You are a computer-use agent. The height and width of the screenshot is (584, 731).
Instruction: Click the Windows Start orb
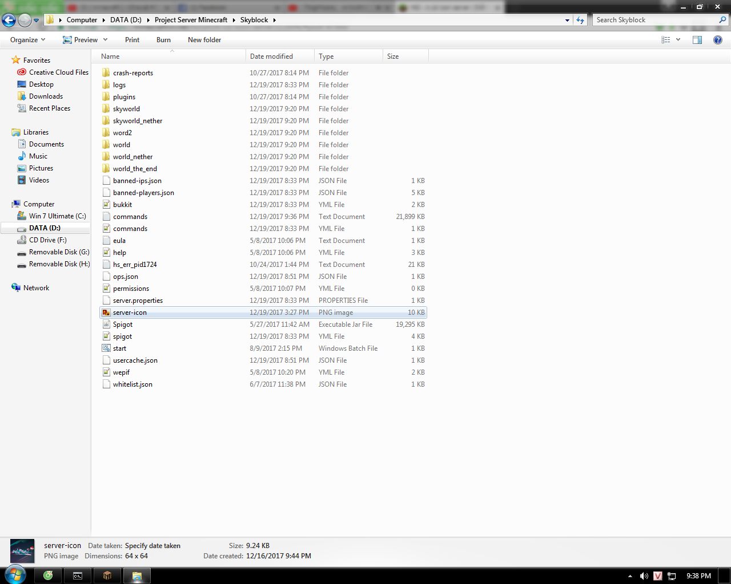pyautogui.click(x=15, y=575)
